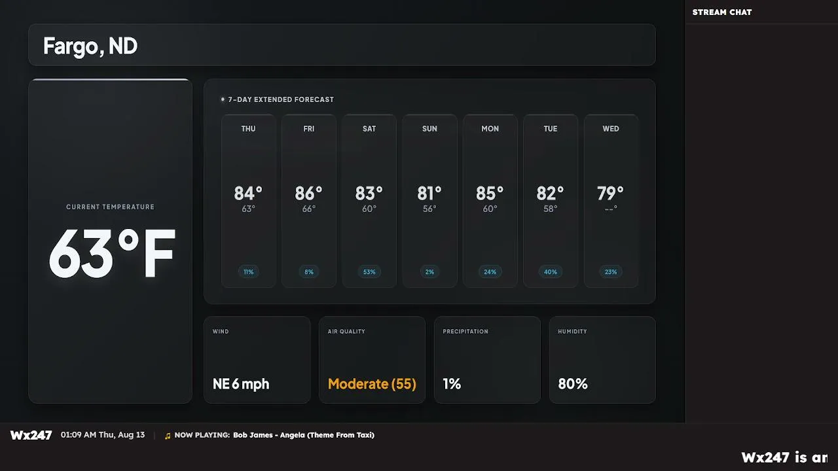Click the music note icon beside NOW PLAYING
This screenshot has width=838, height=471.
(168, 436)
